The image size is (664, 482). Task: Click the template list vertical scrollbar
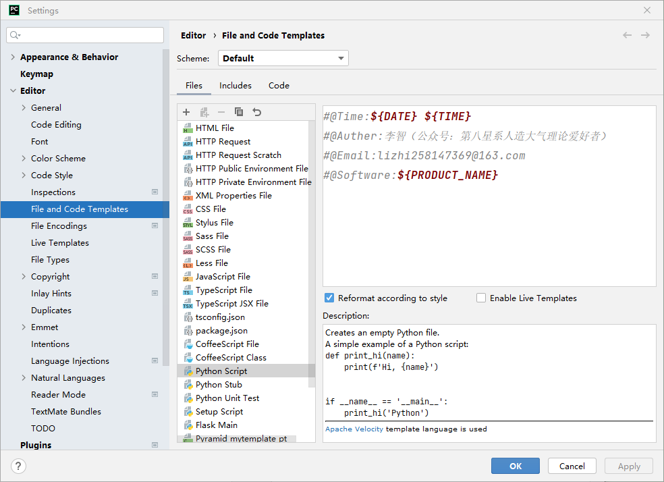(x=312, y=254)
